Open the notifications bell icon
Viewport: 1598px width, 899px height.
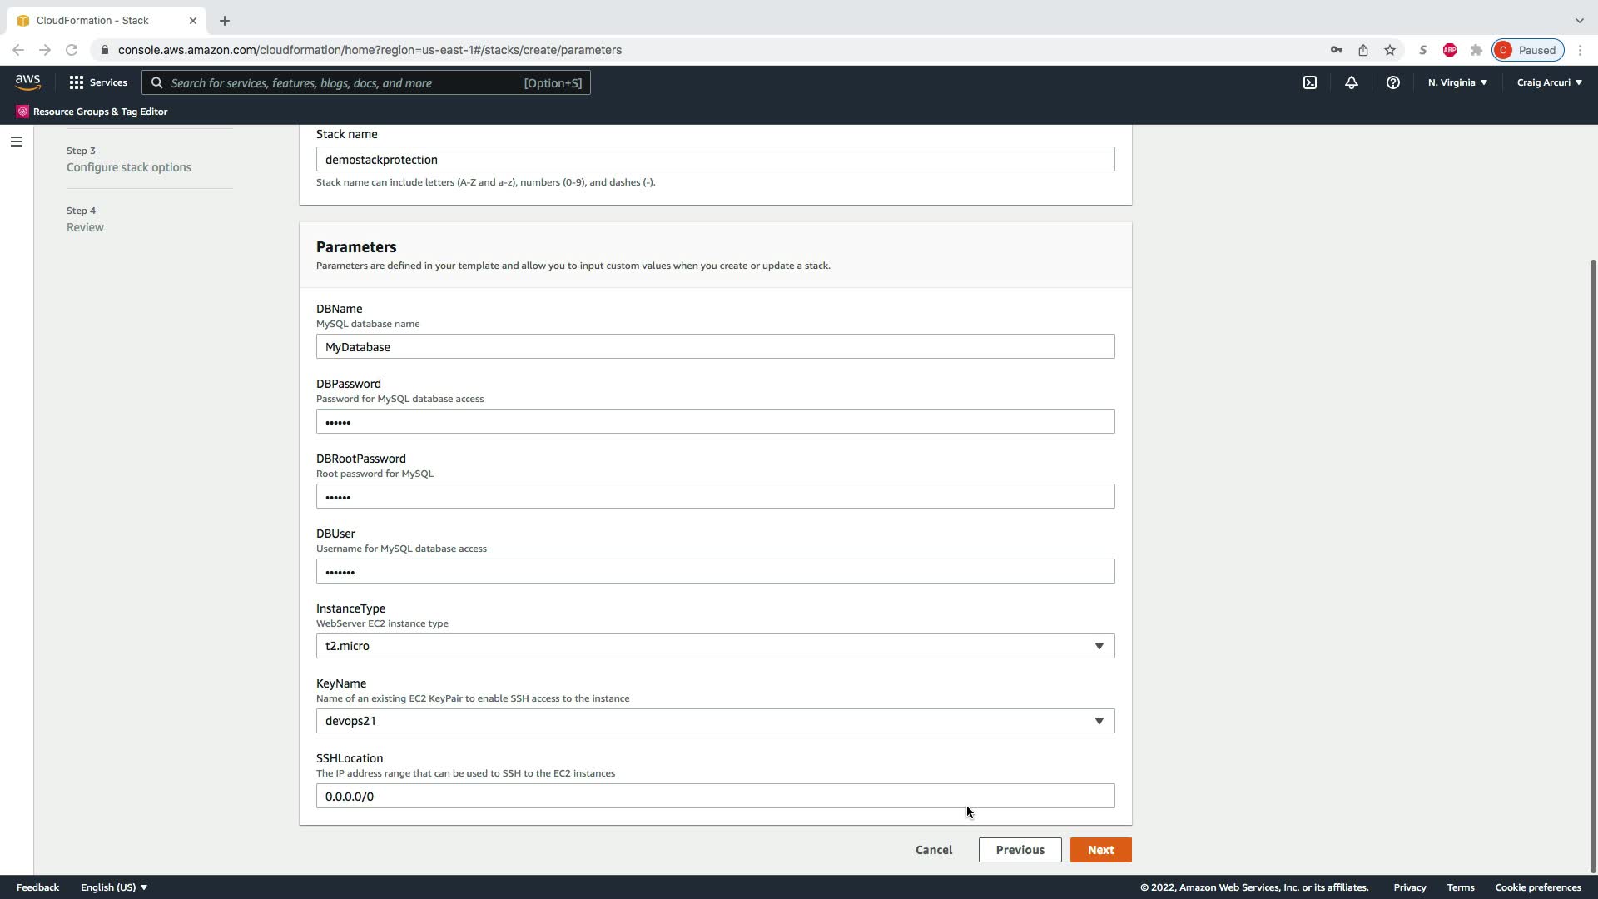(1352, 82)
